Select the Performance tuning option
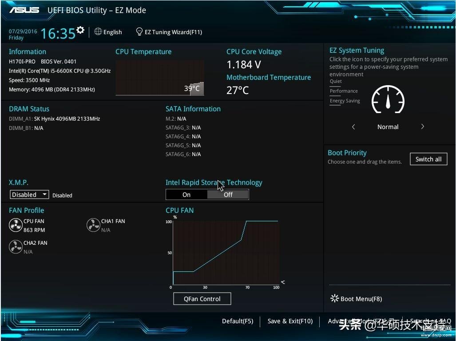Image resolution: width=456 pixels, height=341 pixels. pos(344,91)
